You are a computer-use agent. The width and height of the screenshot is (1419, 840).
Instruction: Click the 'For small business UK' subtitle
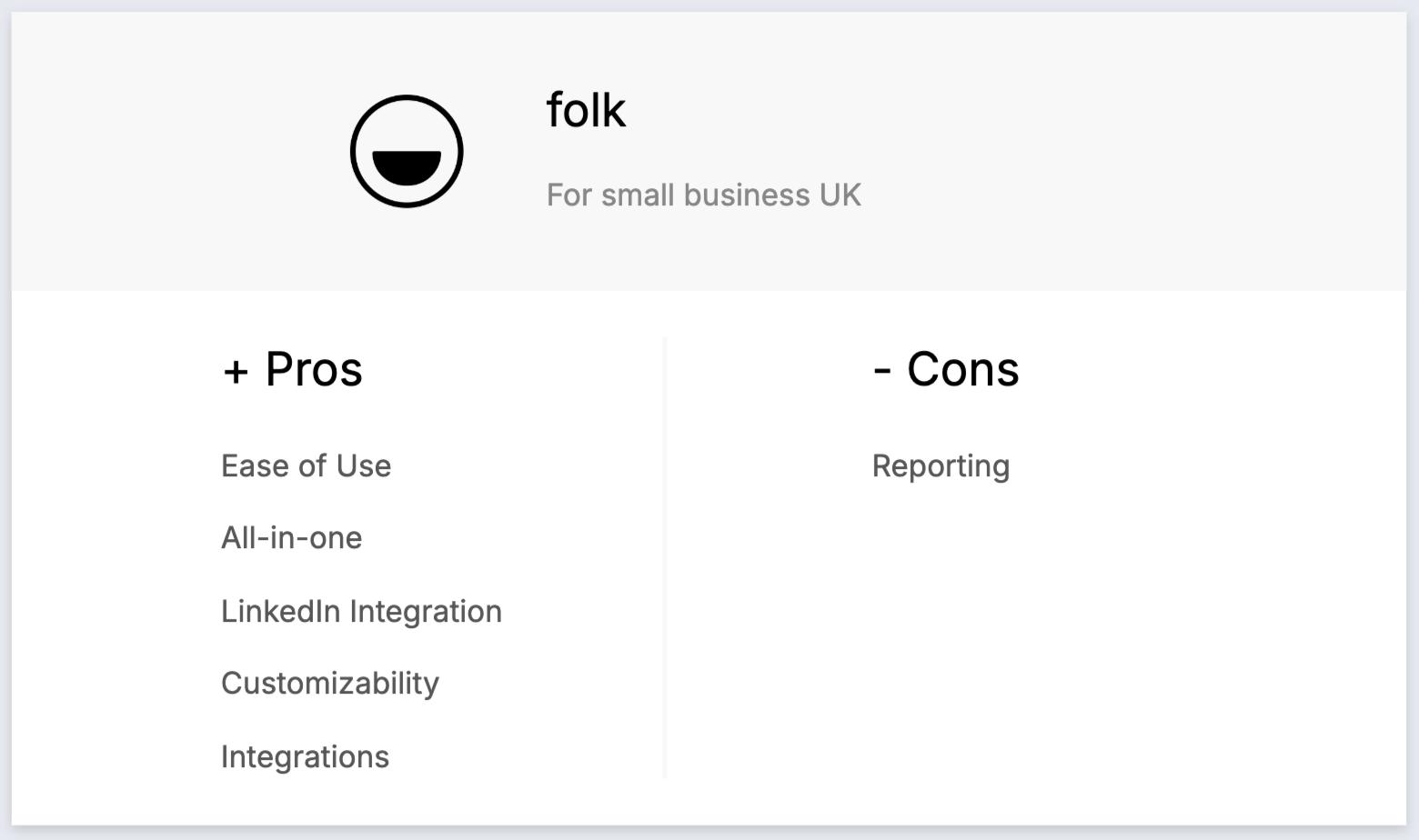pos(703,195)
